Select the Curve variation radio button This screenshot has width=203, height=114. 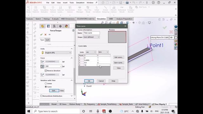point(46,87)
